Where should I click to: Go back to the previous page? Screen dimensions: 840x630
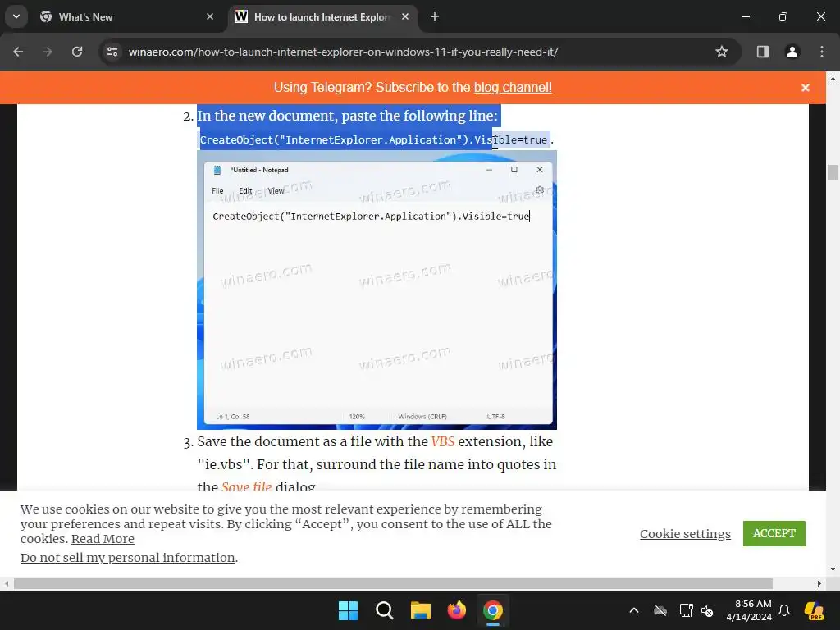pos(18,52)
